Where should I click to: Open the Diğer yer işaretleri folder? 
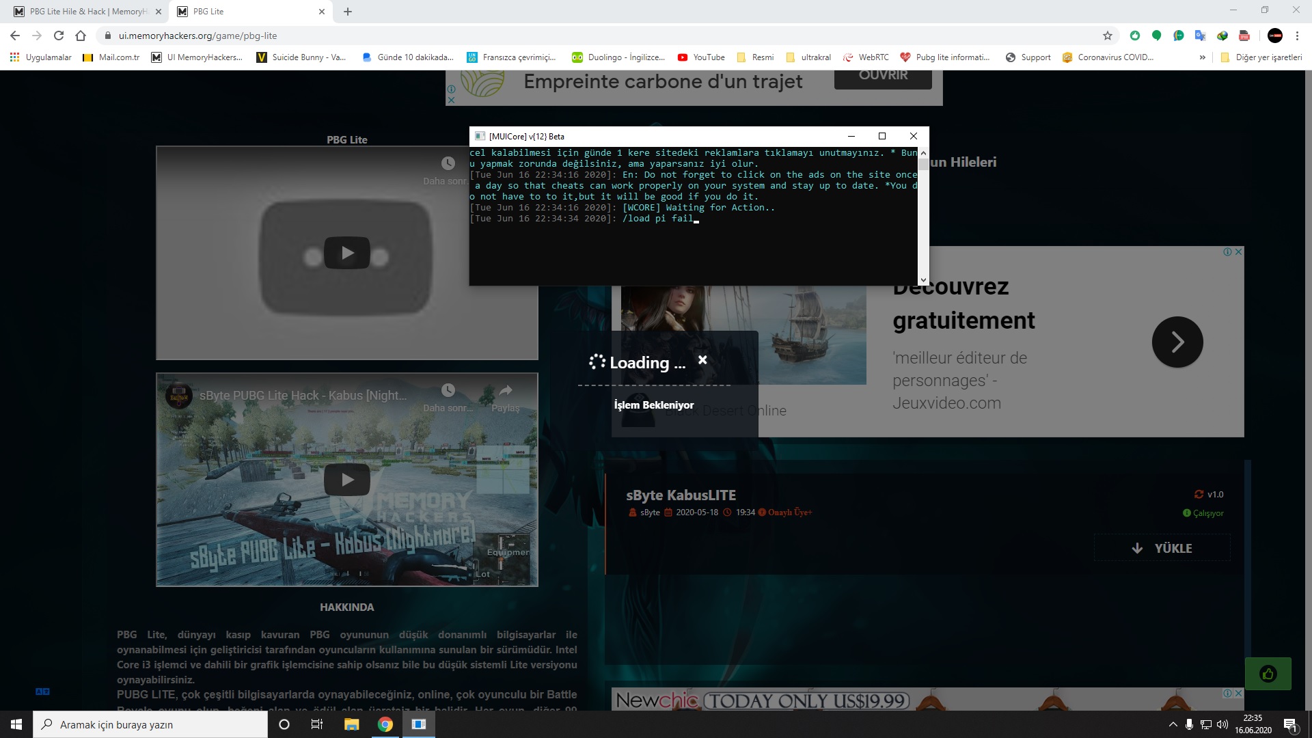[1261, 57]
